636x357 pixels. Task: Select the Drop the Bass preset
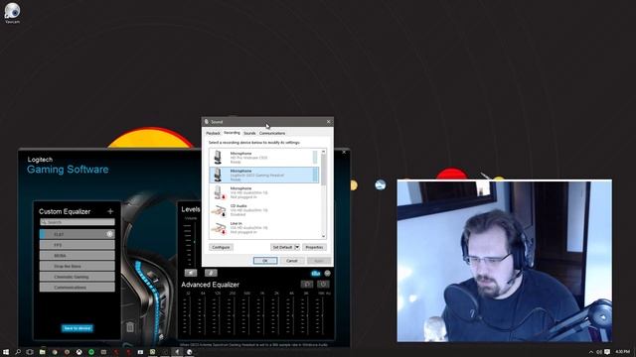coord(78,266)
